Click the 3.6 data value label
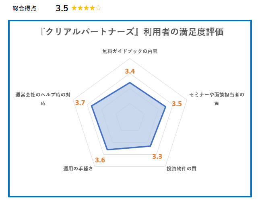260x203 pixels. coord(100,160)
